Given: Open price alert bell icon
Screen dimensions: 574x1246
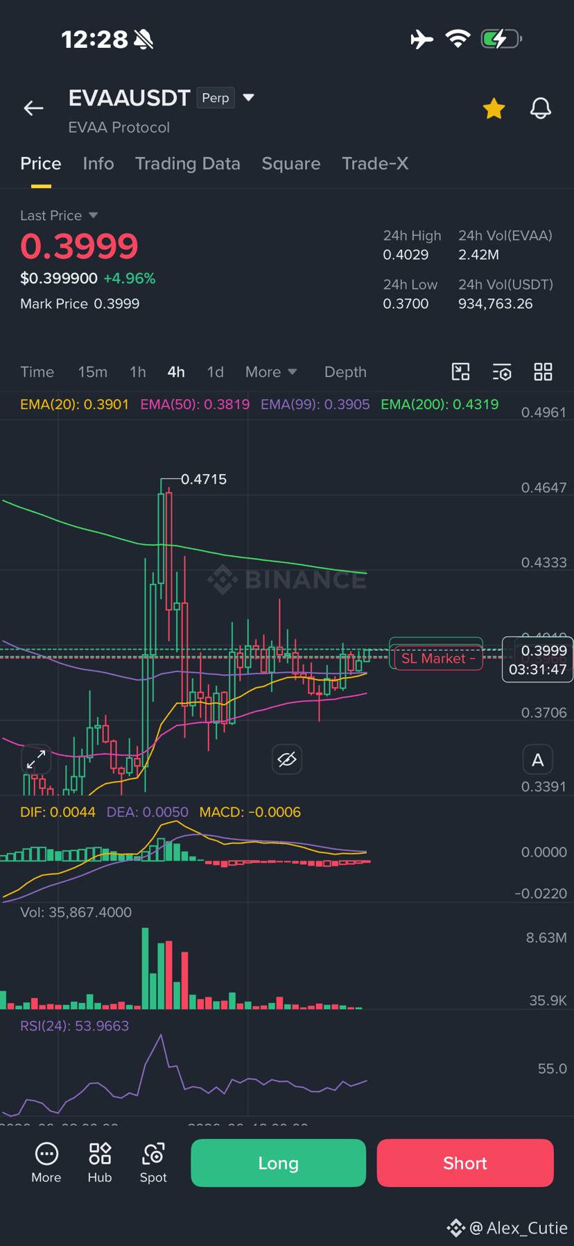Looking at the screenshot, I should point(541,108).
